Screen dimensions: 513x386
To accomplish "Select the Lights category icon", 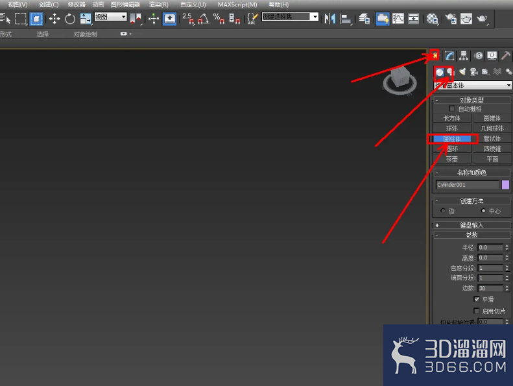I will (462, 72).
